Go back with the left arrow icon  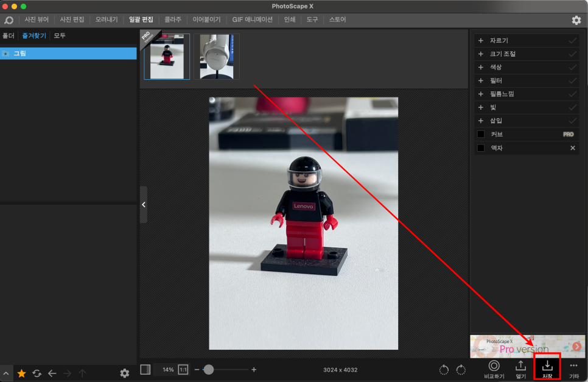tap(52, 373)
